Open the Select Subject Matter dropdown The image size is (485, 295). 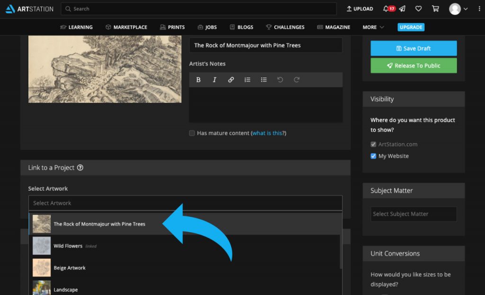pyautogui.click(x=413, y=214)
